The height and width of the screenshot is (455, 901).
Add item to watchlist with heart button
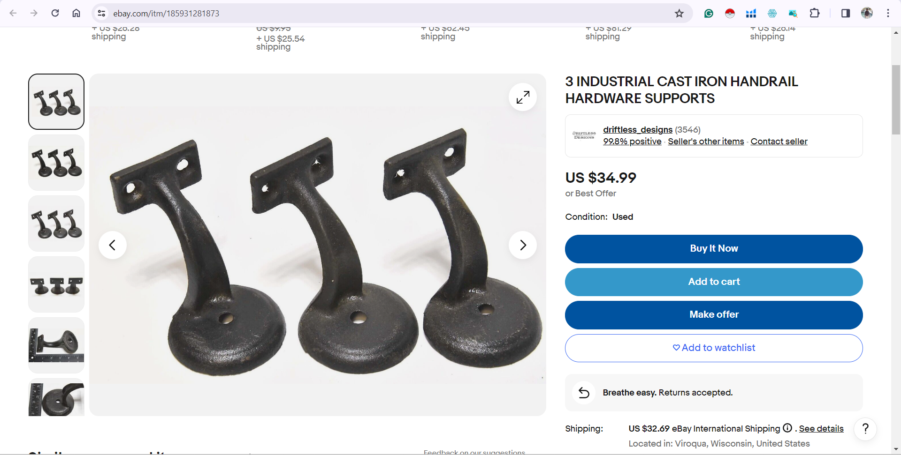click(714, 348)
